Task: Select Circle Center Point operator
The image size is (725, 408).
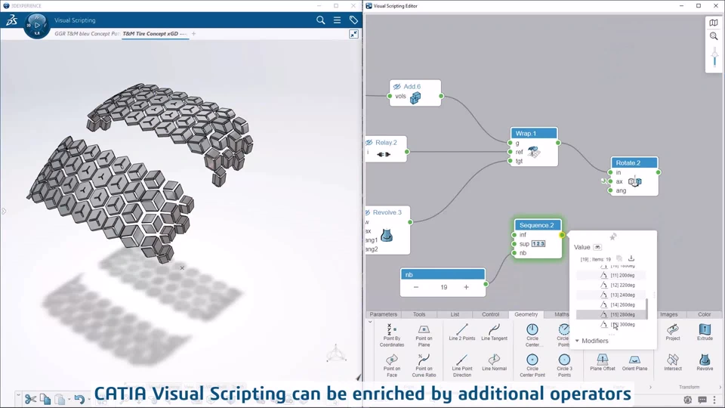Action: (x=532, y=366)
